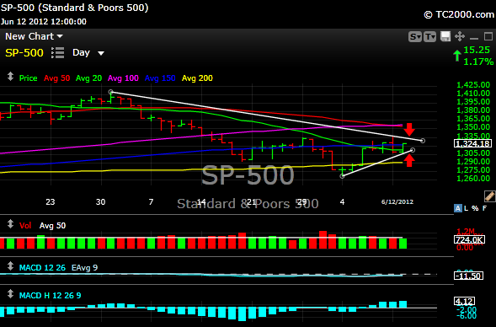Click the magenta Avg 100 legend label
This screenshot has height=327, width=496.
123,78
